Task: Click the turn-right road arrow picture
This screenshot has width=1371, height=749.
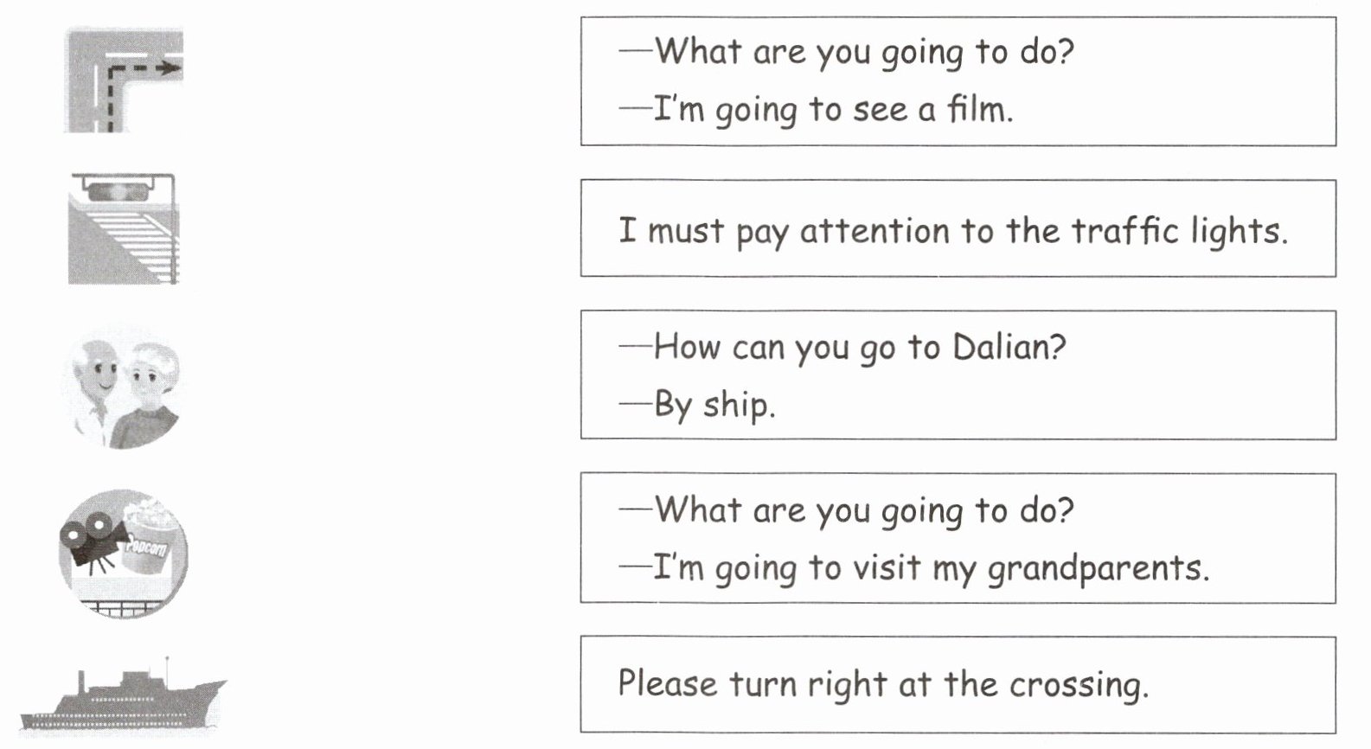Action: click(124, 80)
